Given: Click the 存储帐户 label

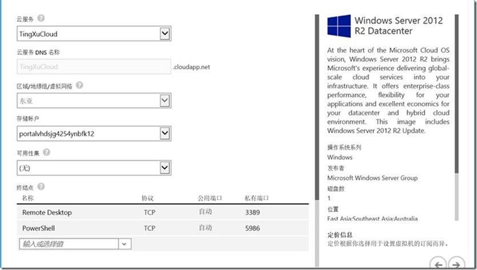Looking at the screenshot, I should tap(27, 119).
